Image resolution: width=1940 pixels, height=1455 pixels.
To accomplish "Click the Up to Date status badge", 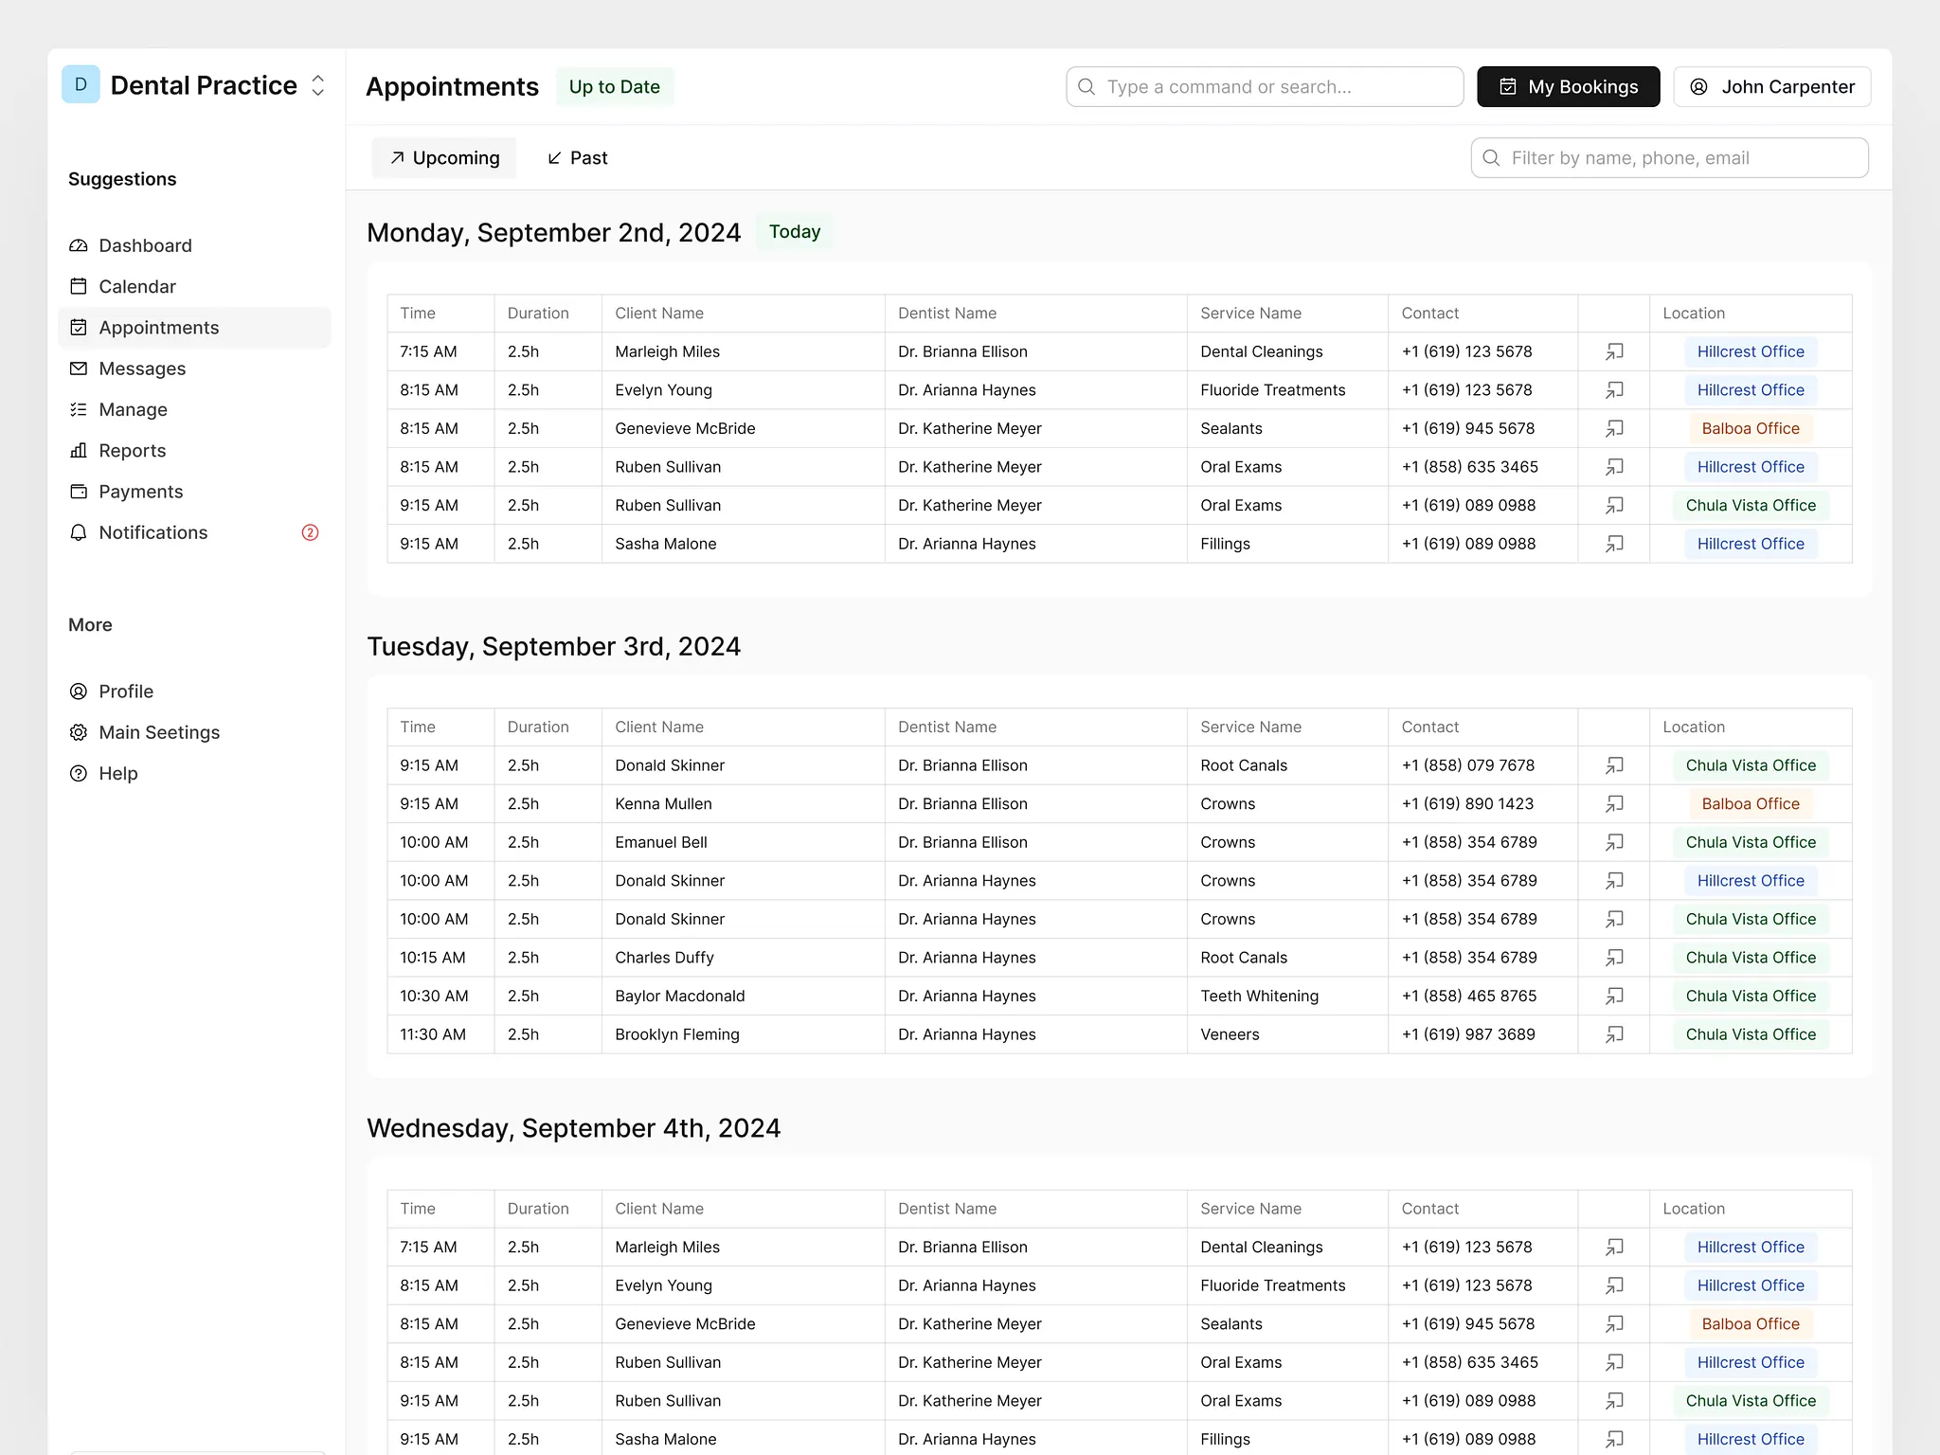I will (x=614, y=87).
